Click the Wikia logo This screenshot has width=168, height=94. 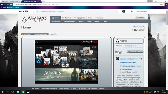23,11
